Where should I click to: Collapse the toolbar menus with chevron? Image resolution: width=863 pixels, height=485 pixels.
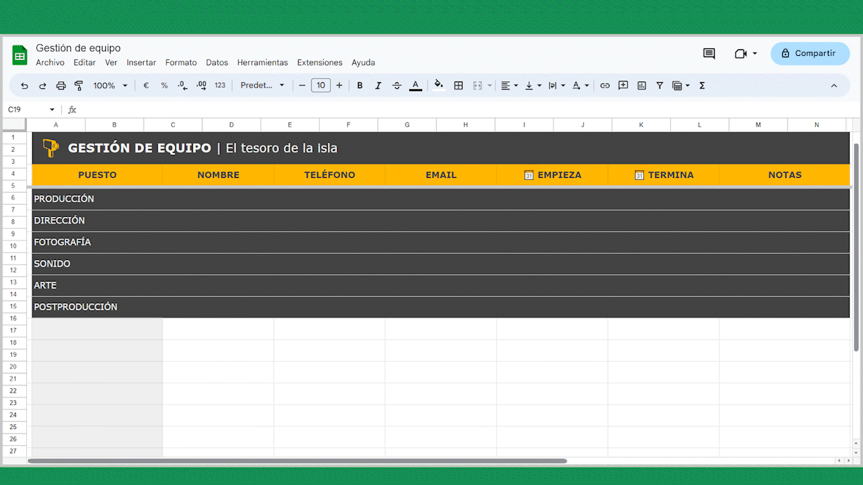(x=834, y=86)
